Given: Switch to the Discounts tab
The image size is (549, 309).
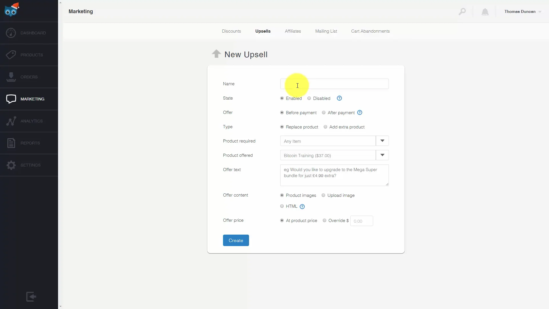Looking at the screenshot, I should coord(231,31).
